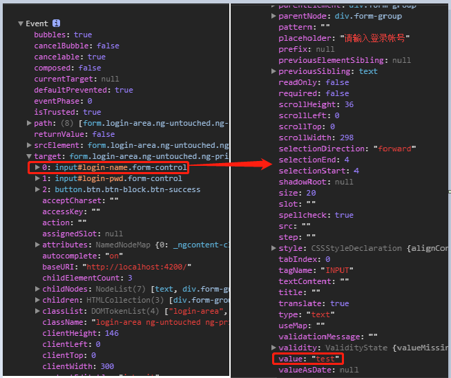Select button.btn.btn-block.btn-success element
The width and height of the screenshot is (451, 378).
pos(127,189)
